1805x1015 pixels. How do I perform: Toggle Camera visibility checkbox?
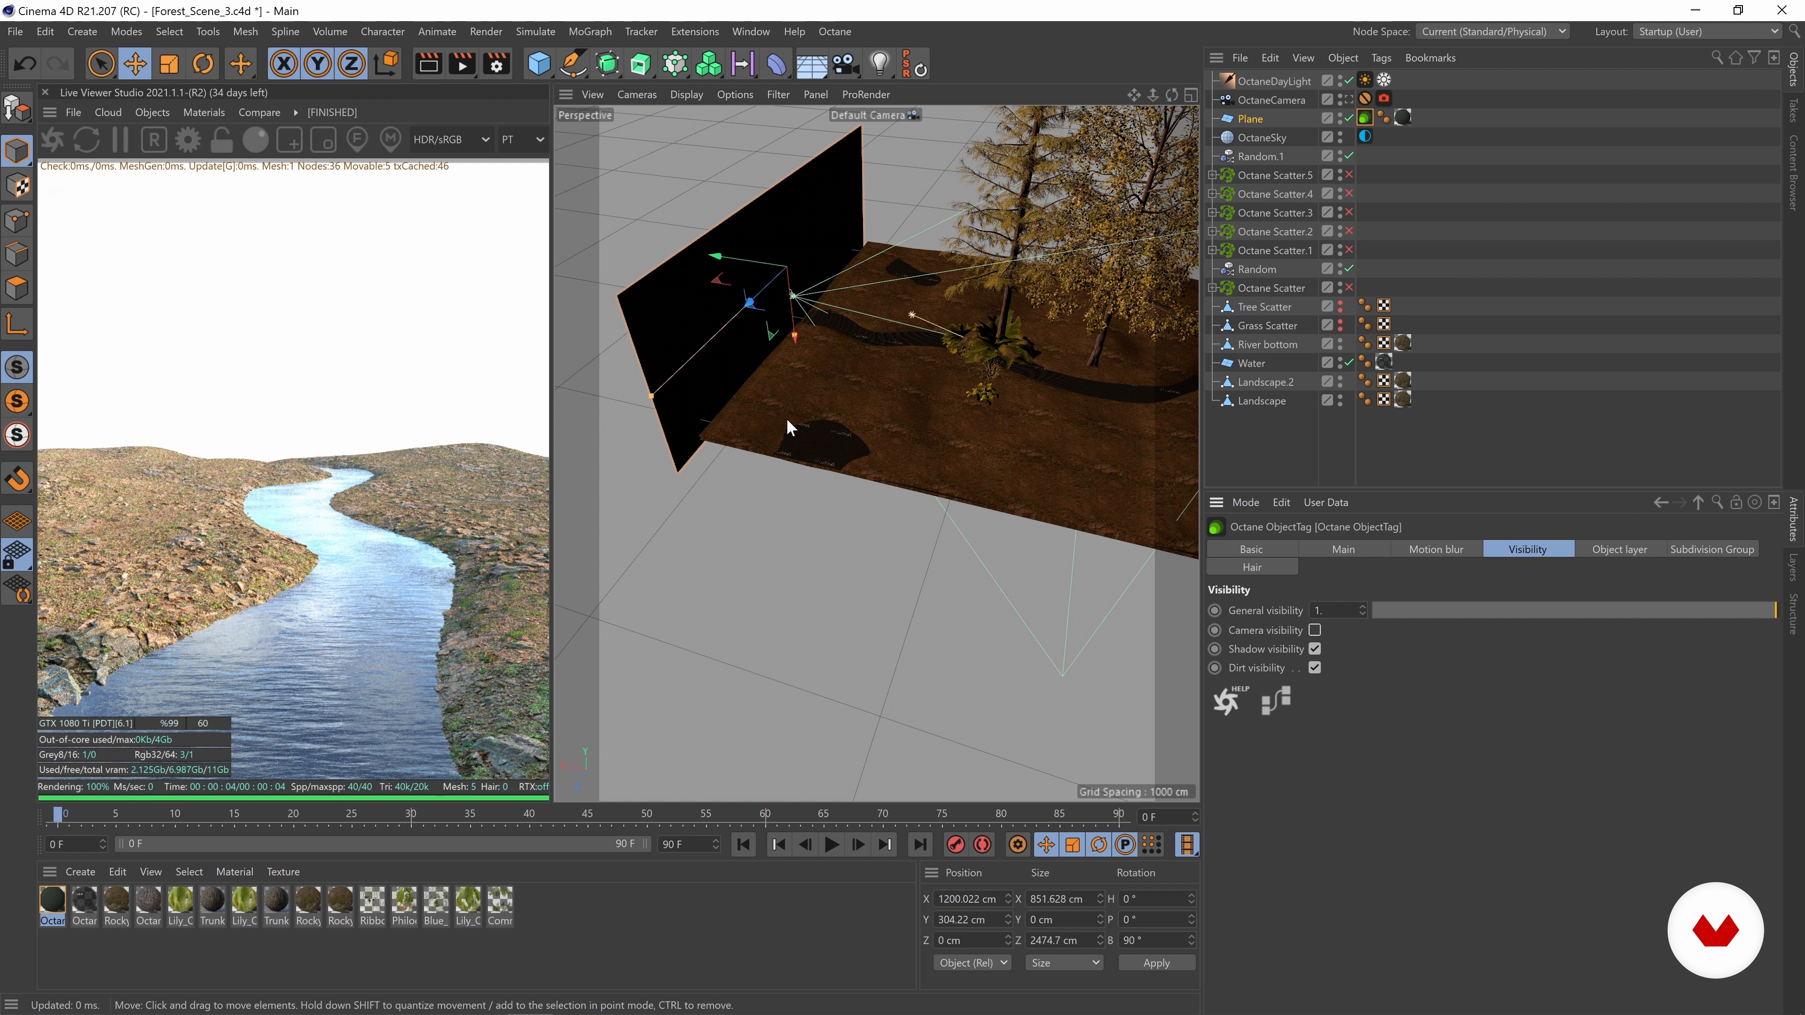(1315, 630)
